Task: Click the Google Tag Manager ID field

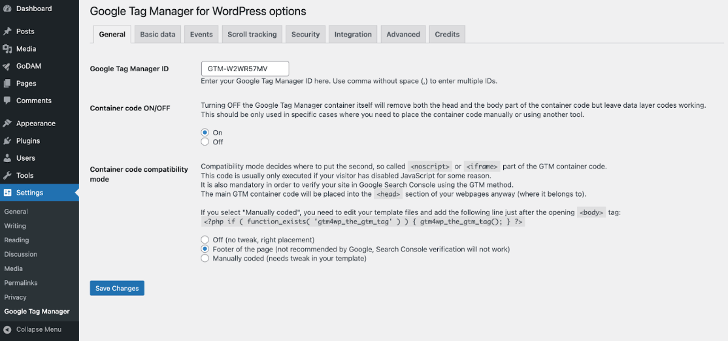Action: coord(245,69)
